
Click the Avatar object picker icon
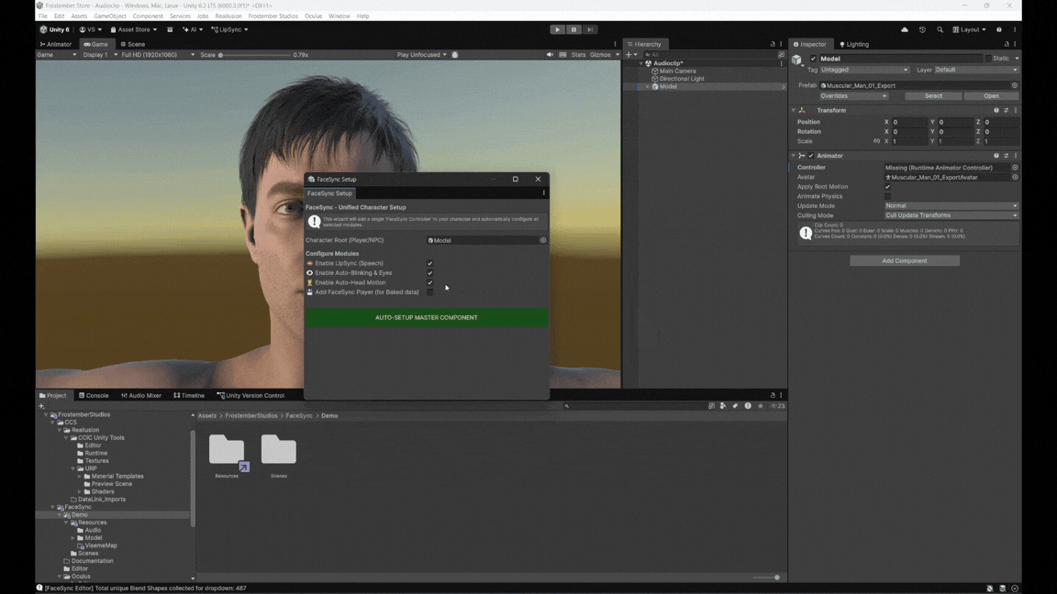click(1015, 177)
